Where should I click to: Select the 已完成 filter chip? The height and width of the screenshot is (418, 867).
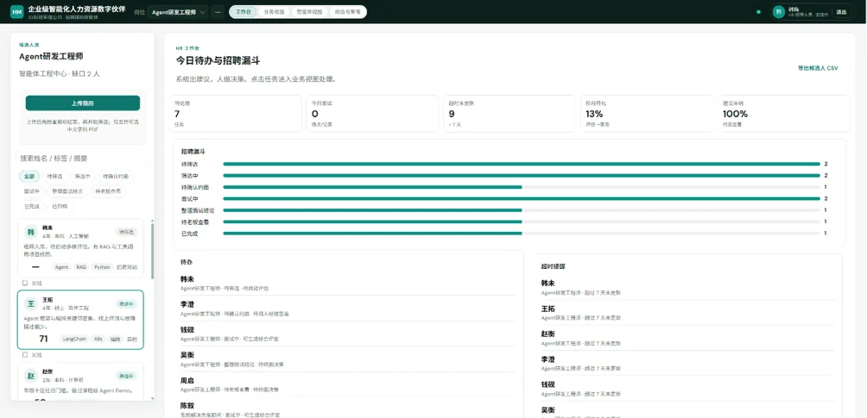(31, 206)
